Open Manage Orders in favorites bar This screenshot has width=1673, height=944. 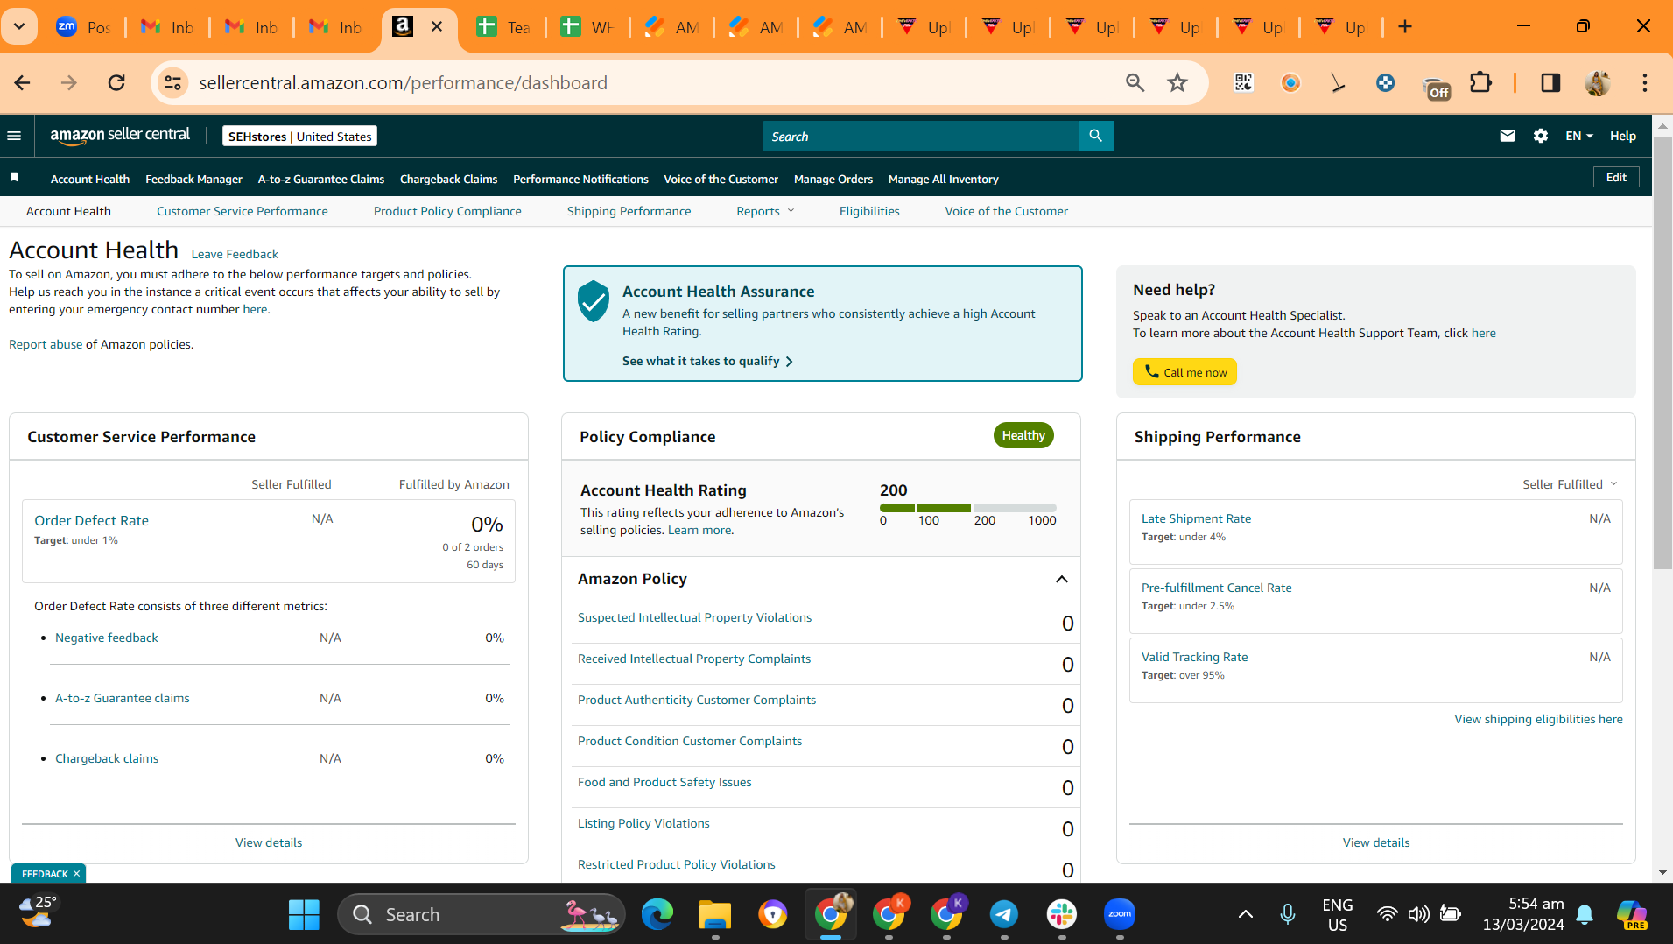pyautogui.click(x=833, y=179)
